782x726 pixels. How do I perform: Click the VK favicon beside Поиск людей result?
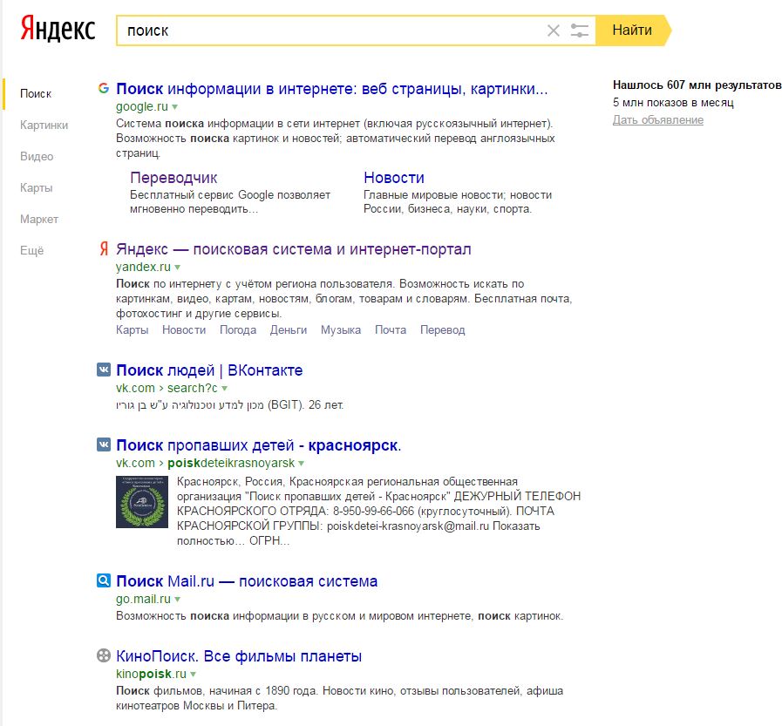click(103, 370)
